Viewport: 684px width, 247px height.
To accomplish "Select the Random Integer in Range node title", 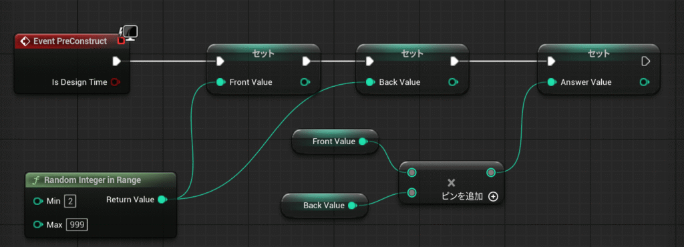I will click(92, 180).
